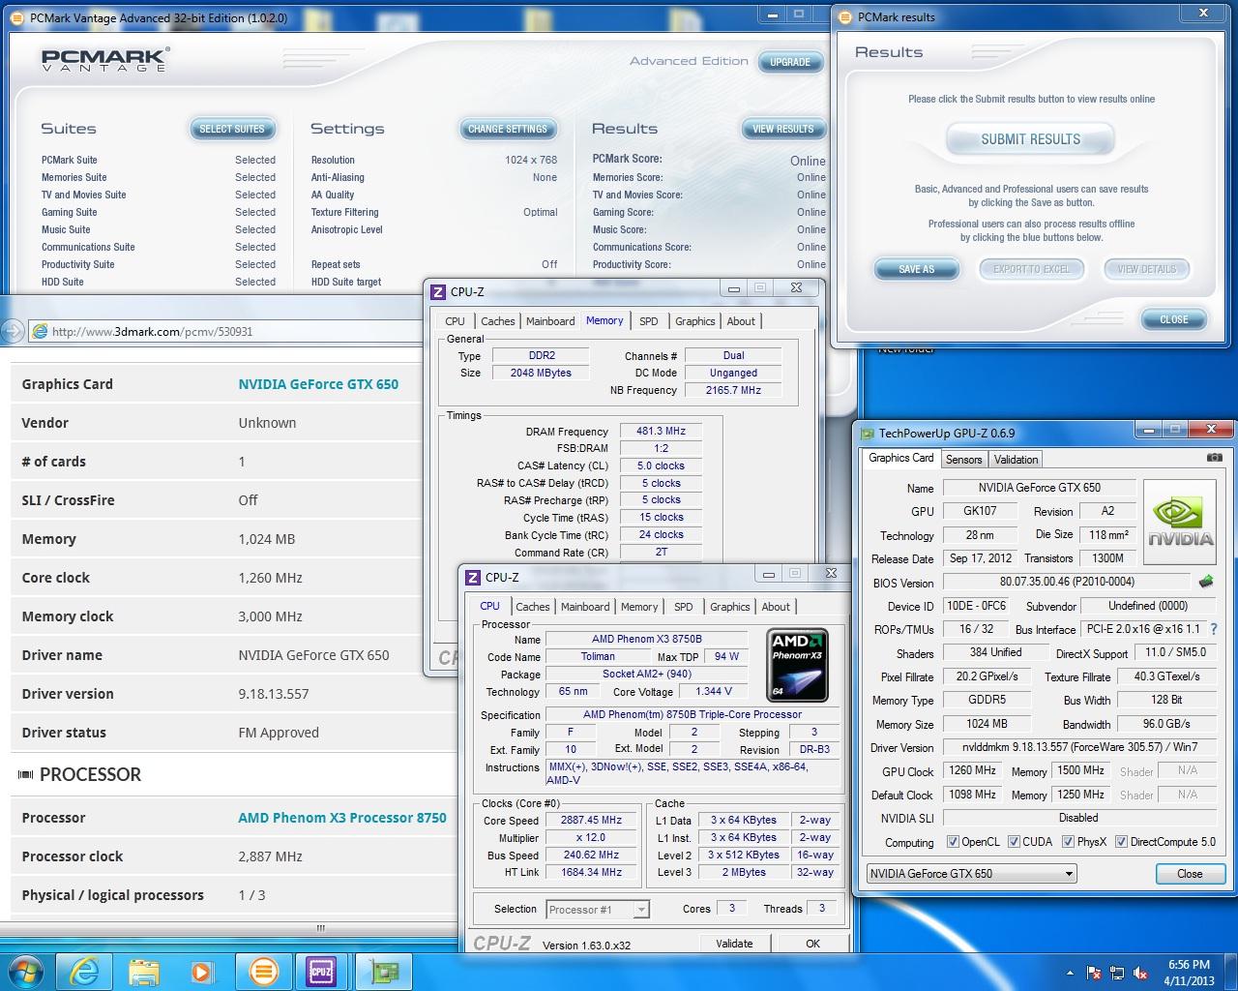Click the PCMark results window title icon

pos(845,16)
